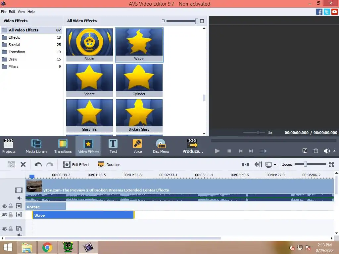Redo the last action
This screenshot has height=254, width=339.
click(x=50, y=165)
